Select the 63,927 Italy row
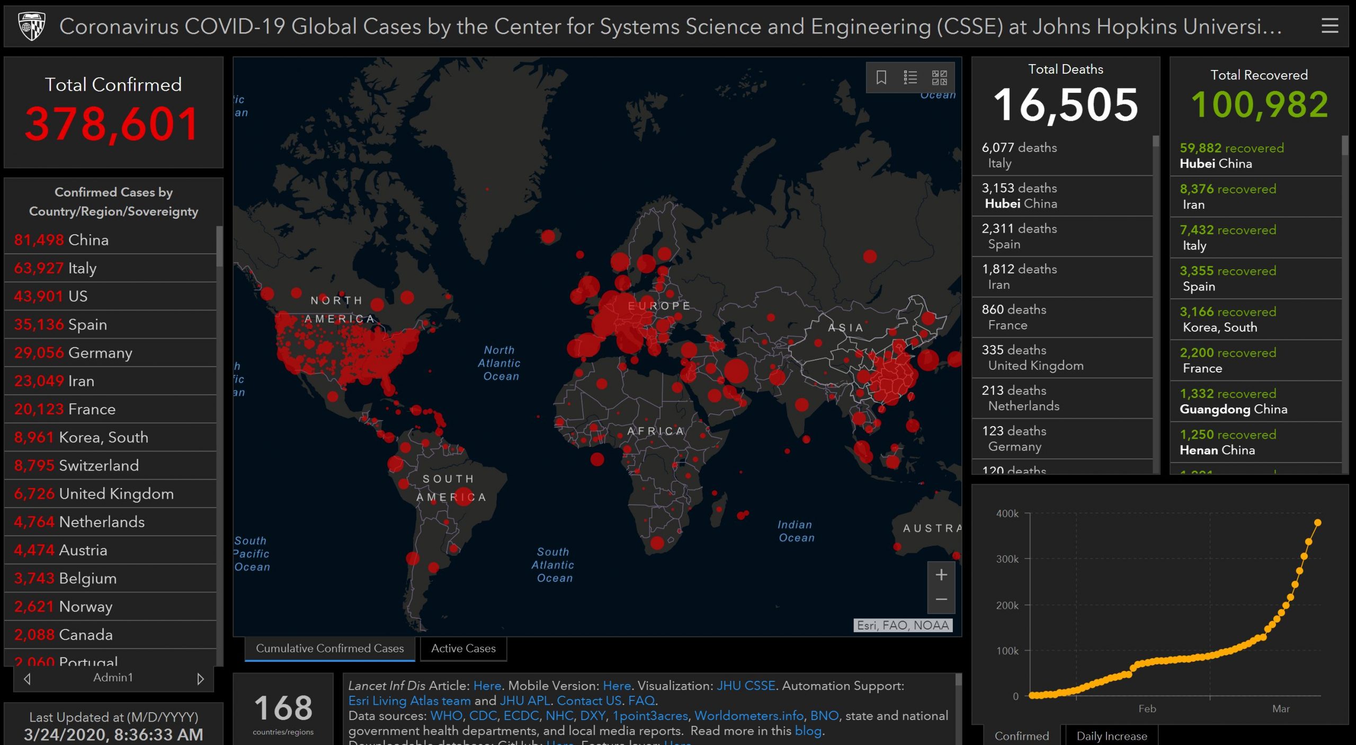The width and height of the screenshot is (1356, 745). 110,268
